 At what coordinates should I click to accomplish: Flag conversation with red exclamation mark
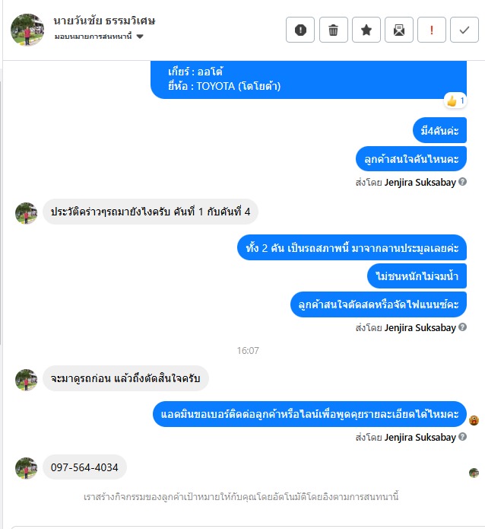coord(432,30)
